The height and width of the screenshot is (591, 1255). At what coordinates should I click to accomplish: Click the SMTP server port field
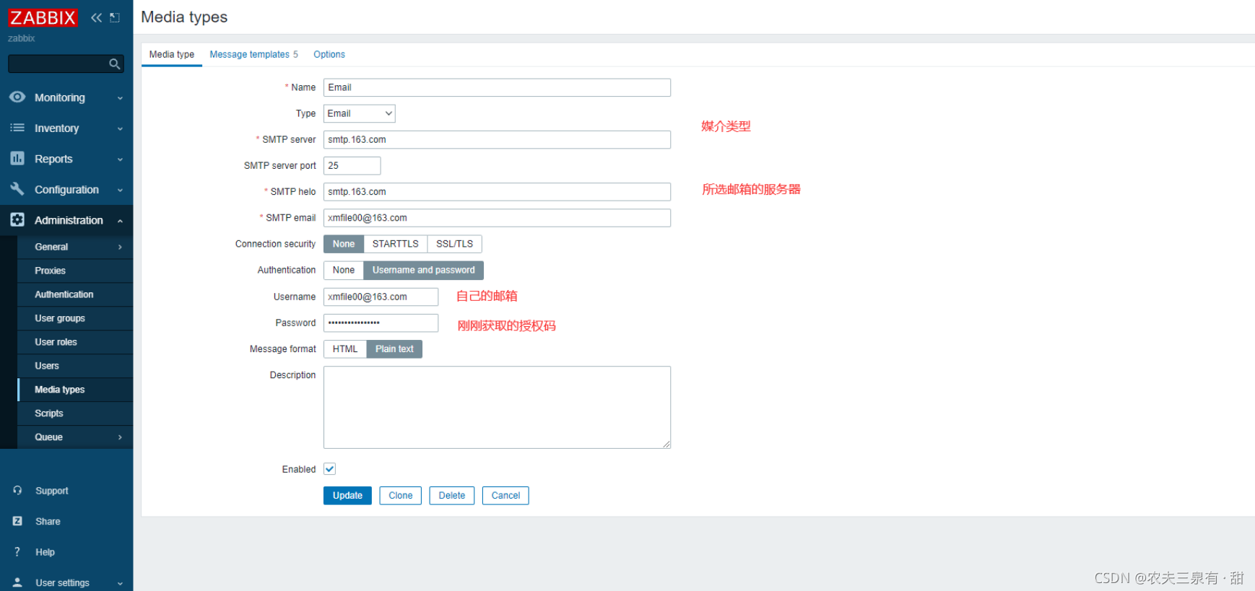coord(352,165)
